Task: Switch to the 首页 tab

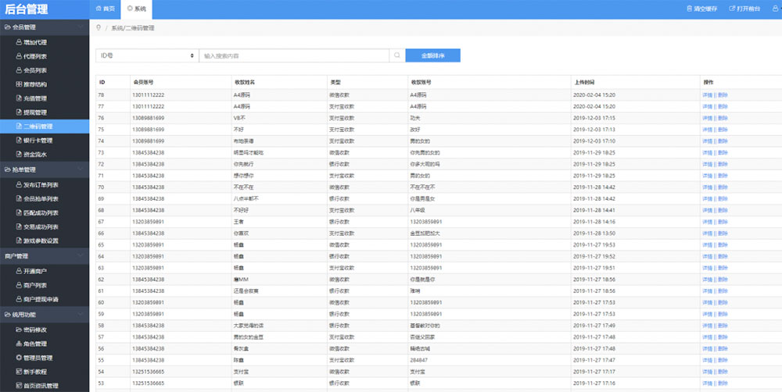Action: [x=106, y=9]
